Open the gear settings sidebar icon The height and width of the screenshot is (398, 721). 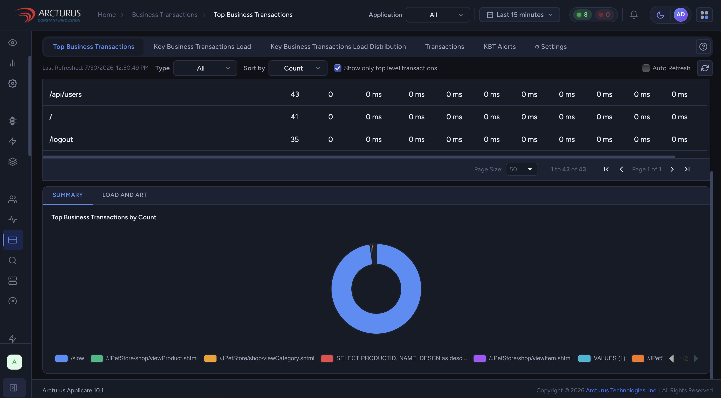[x=13, y=83]
